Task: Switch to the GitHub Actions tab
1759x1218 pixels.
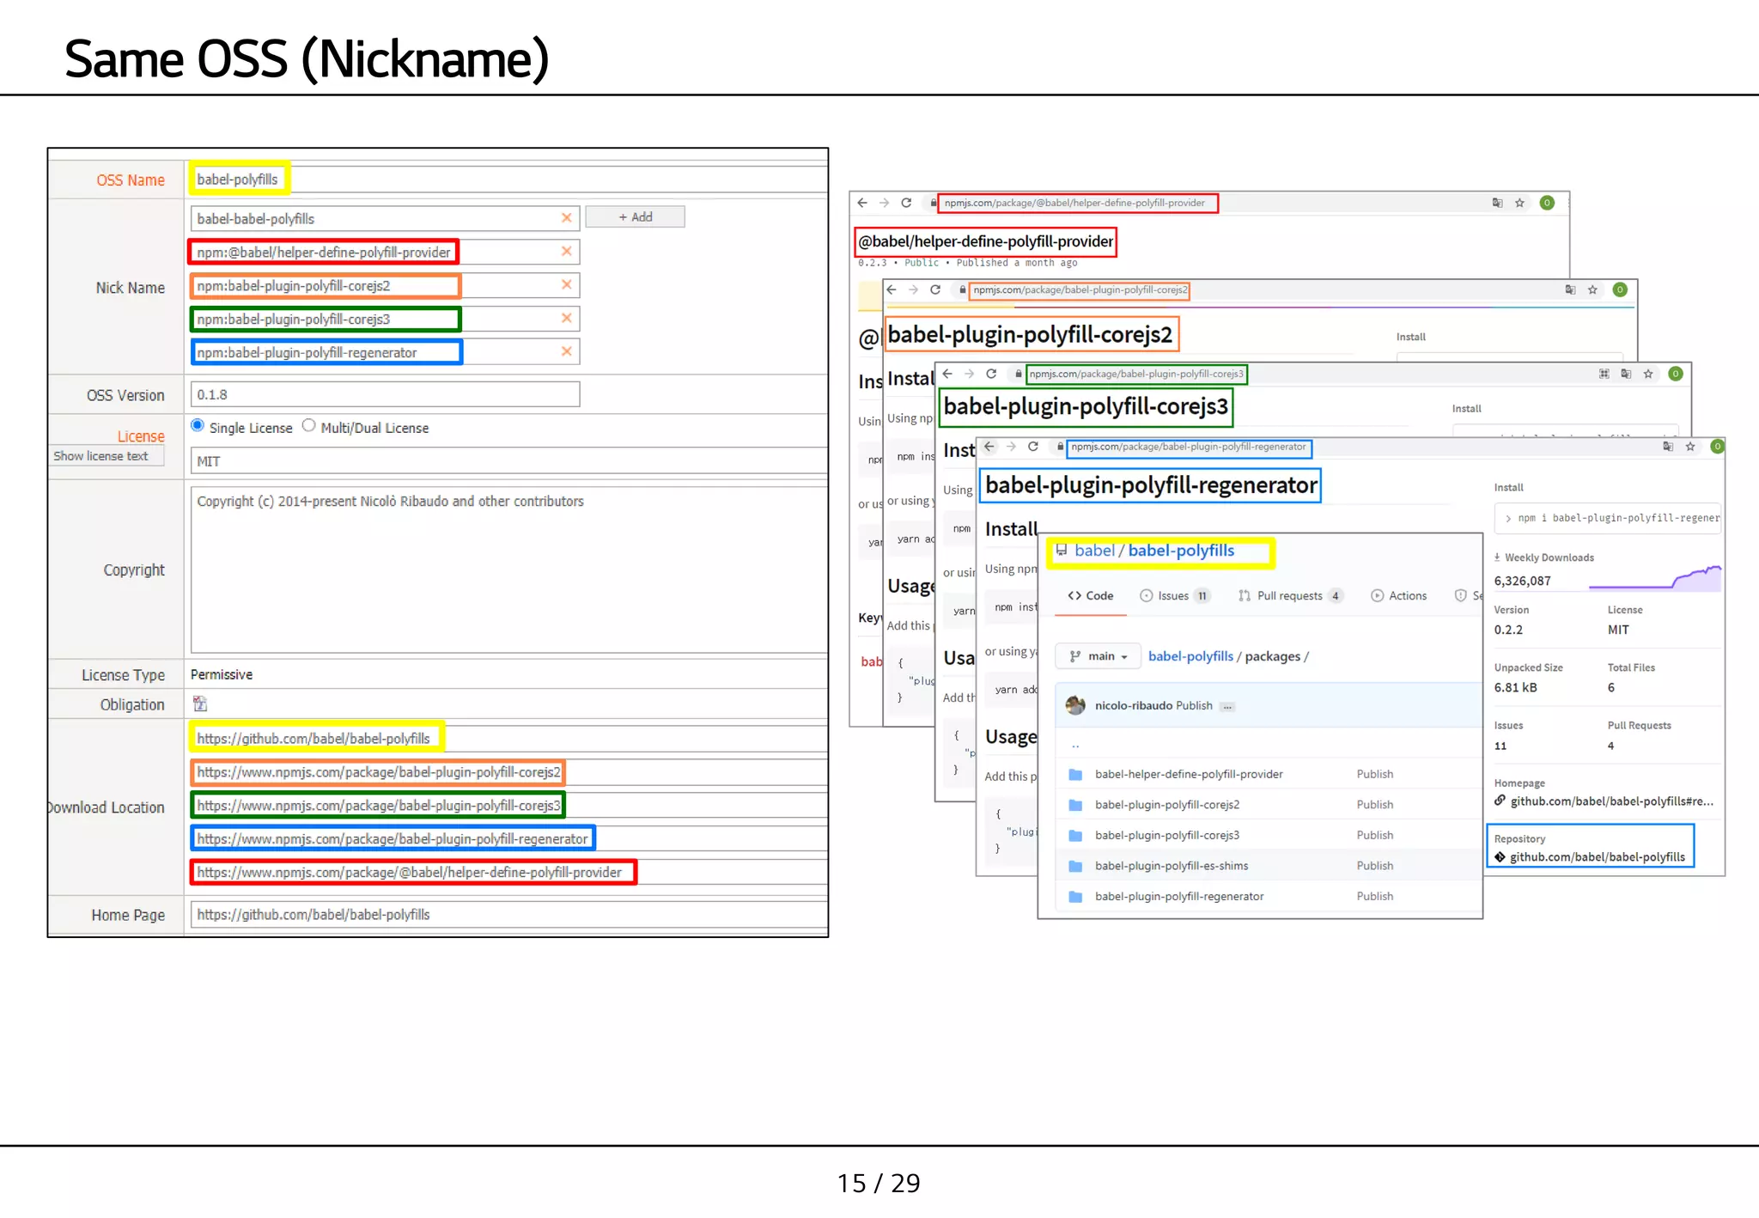Action: [x=1398, y=595]
